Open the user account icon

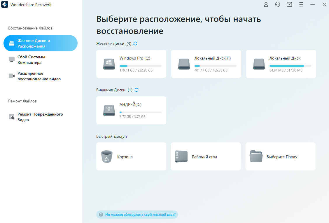point(266,4)
